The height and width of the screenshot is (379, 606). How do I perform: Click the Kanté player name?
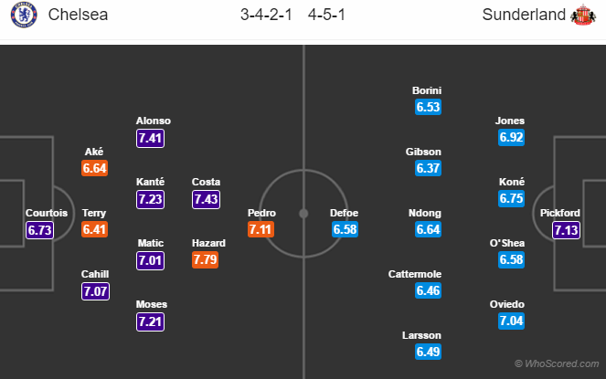click(150, 182)
